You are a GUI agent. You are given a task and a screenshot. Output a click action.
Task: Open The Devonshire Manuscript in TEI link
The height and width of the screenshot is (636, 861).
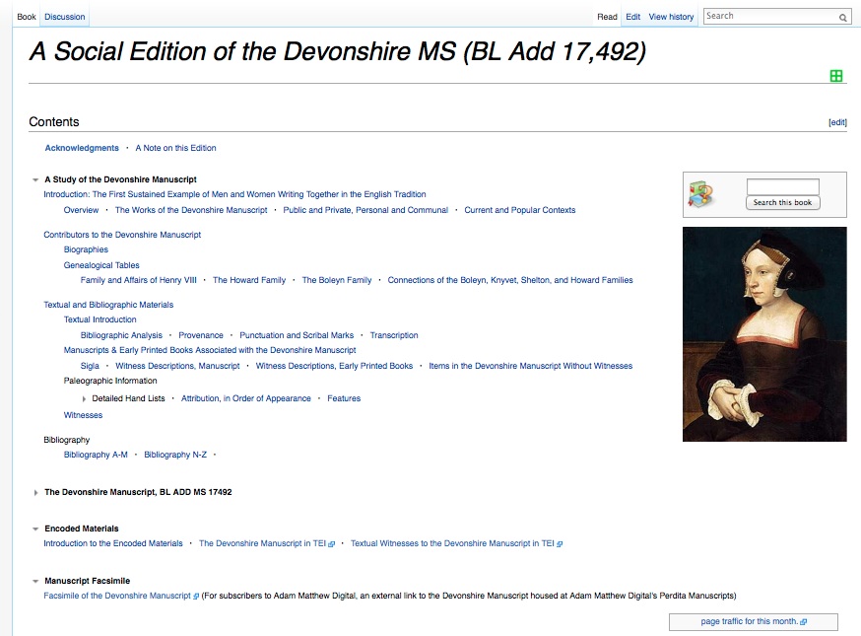point(262,543)
